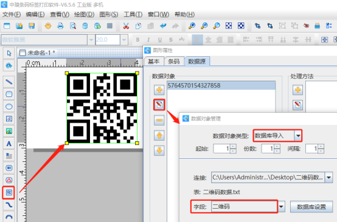This screenshot has height=222, width=337.
Task: Move data object down arrow icon
Action: point(159,150)
